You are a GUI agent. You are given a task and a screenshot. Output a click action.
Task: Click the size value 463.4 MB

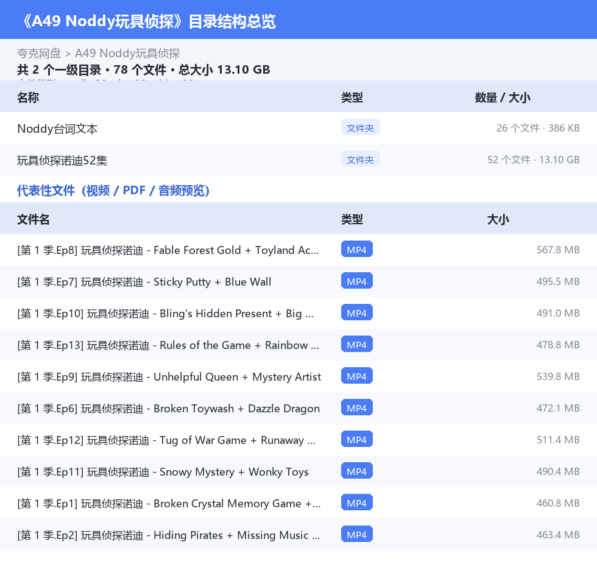(x=558, y=534)
